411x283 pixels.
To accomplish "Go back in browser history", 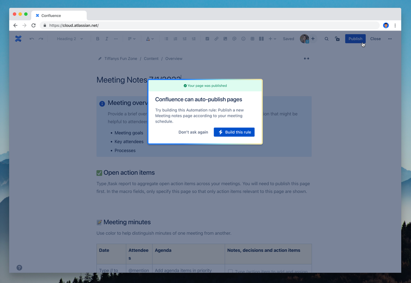I will tap(16, 26).
